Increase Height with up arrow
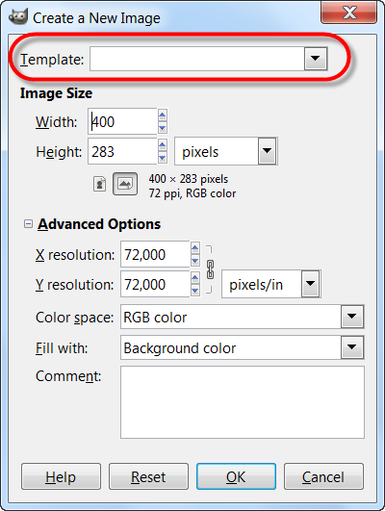Viewport: 385px width, 511px height. pyautogui.click(x=163, y=145)
